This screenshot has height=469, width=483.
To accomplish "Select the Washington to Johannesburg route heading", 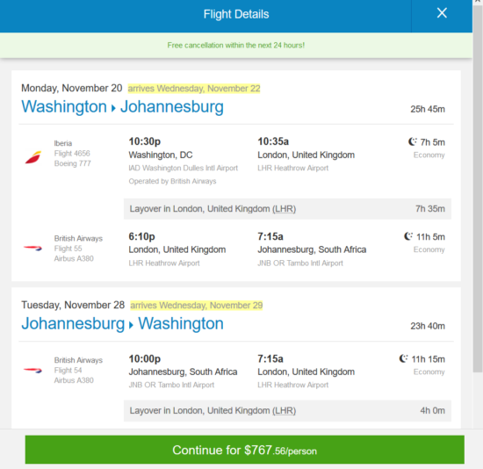I will coord(122,107).
